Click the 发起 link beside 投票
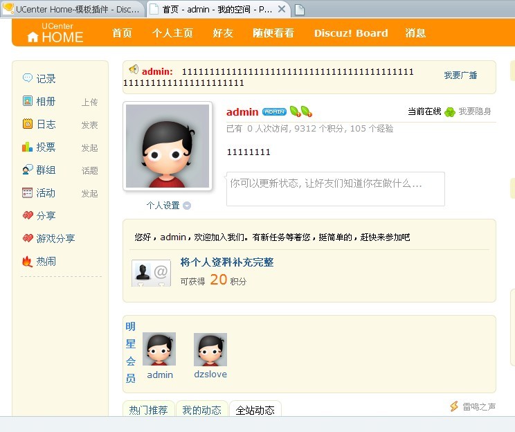Screen dimensions: 515x432 click(x=90, y=148)
